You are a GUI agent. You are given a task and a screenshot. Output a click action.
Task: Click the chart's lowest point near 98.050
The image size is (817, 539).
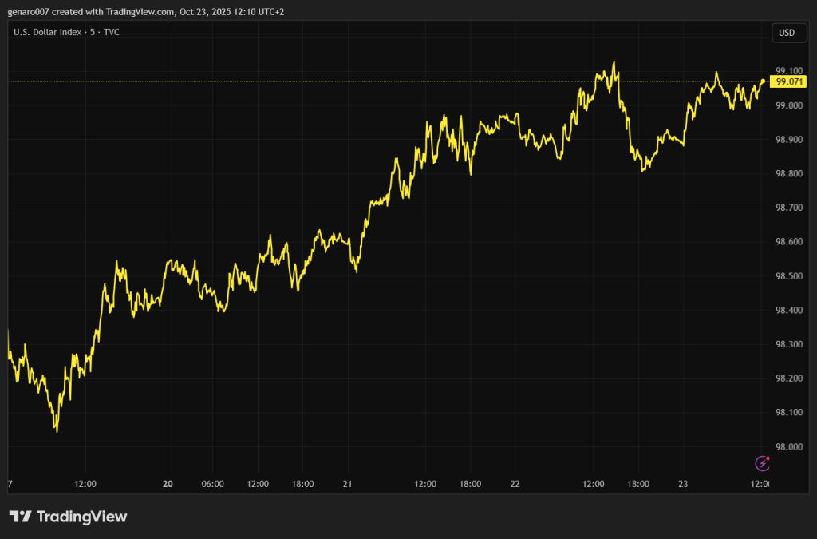(57, 431)
